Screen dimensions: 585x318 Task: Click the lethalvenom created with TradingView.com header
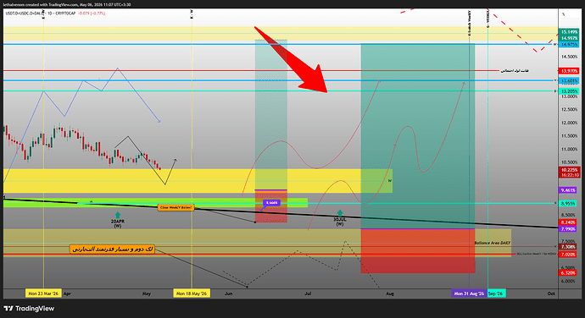tap(67, 4)
